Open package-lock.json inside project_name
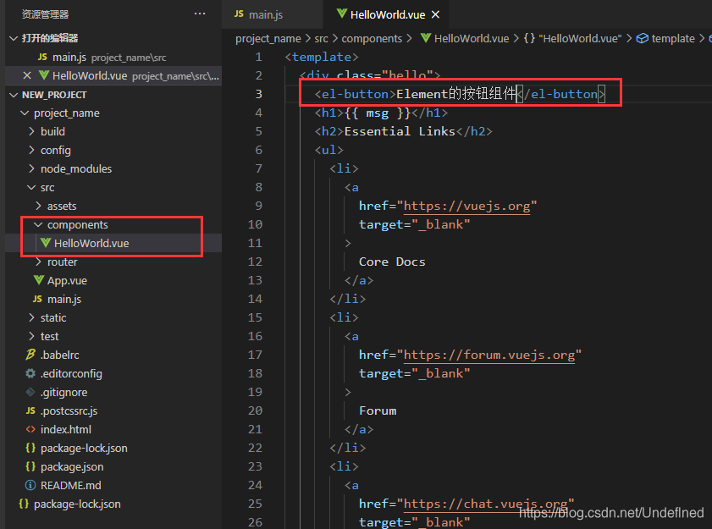The image size is (712, 529). tap(113, 449)
